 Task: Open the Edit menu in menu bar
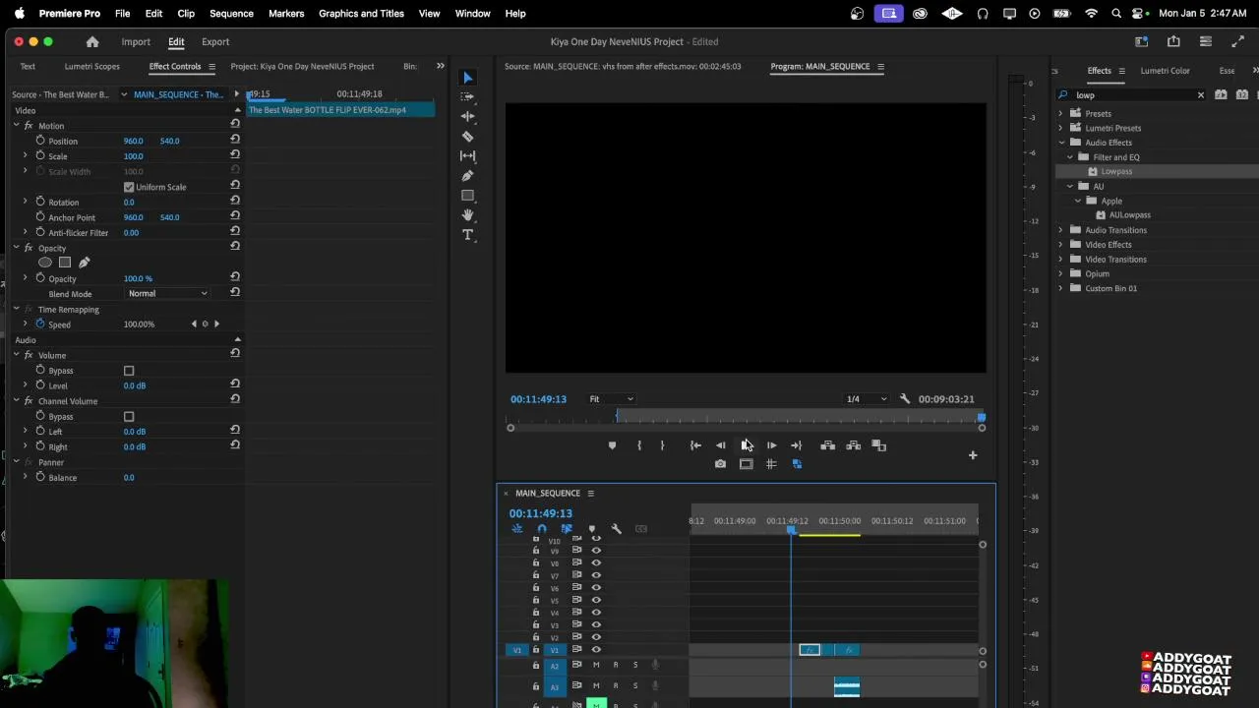tap(153, 14)
